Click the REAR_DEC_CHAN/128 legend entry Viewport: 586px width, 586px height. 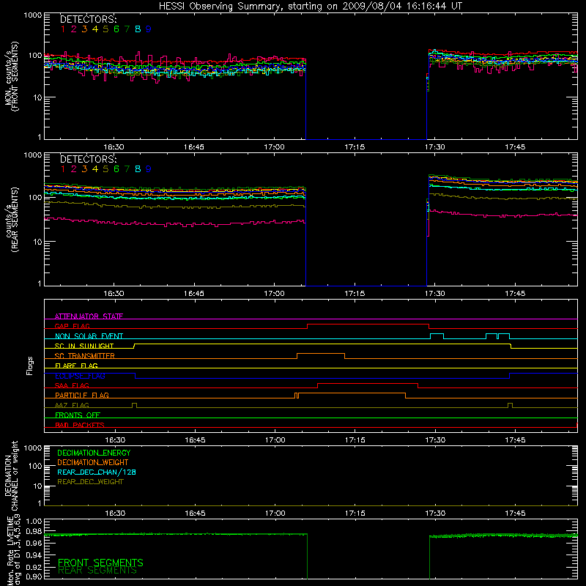pos(97,472)
